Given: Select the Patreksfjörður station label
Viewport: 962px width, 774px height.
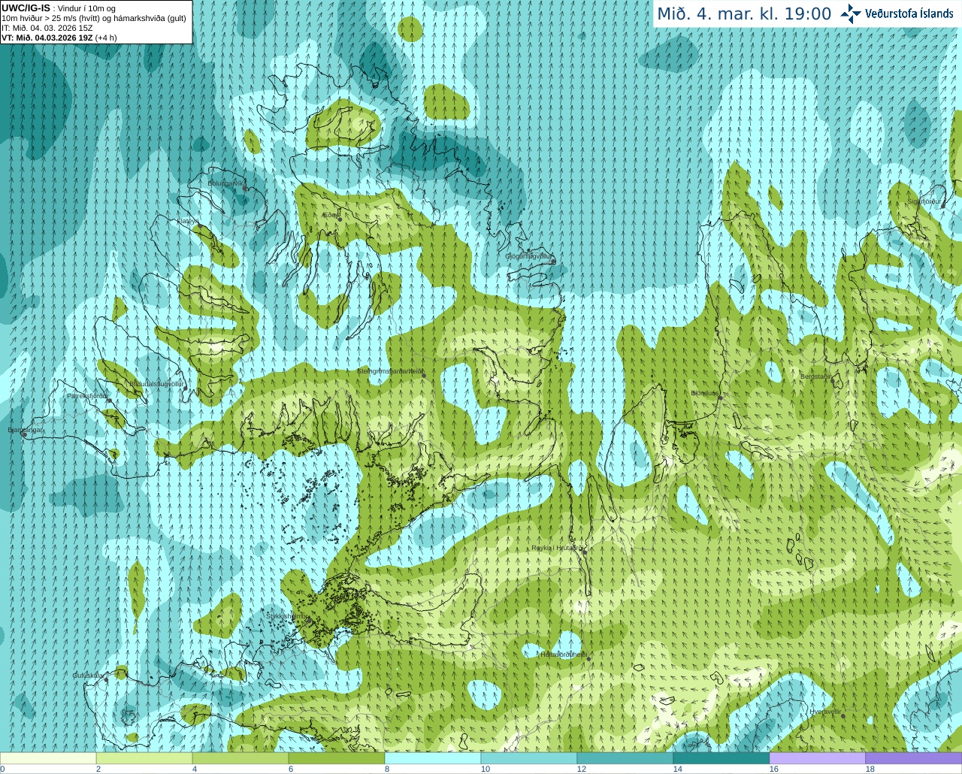Looking at the screenshot, I should coord(88,395).
